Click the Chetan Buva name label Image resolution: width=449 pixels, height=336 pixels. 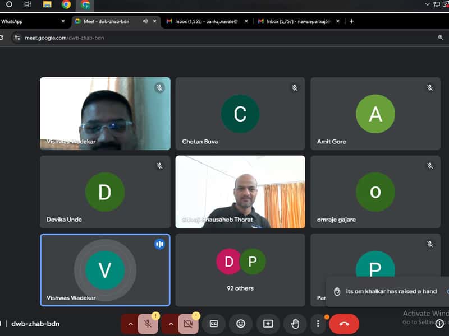click(x=200, y=142)
